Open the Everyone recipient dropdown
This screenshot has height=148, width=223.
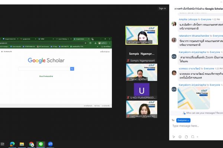tap(183, 120)
